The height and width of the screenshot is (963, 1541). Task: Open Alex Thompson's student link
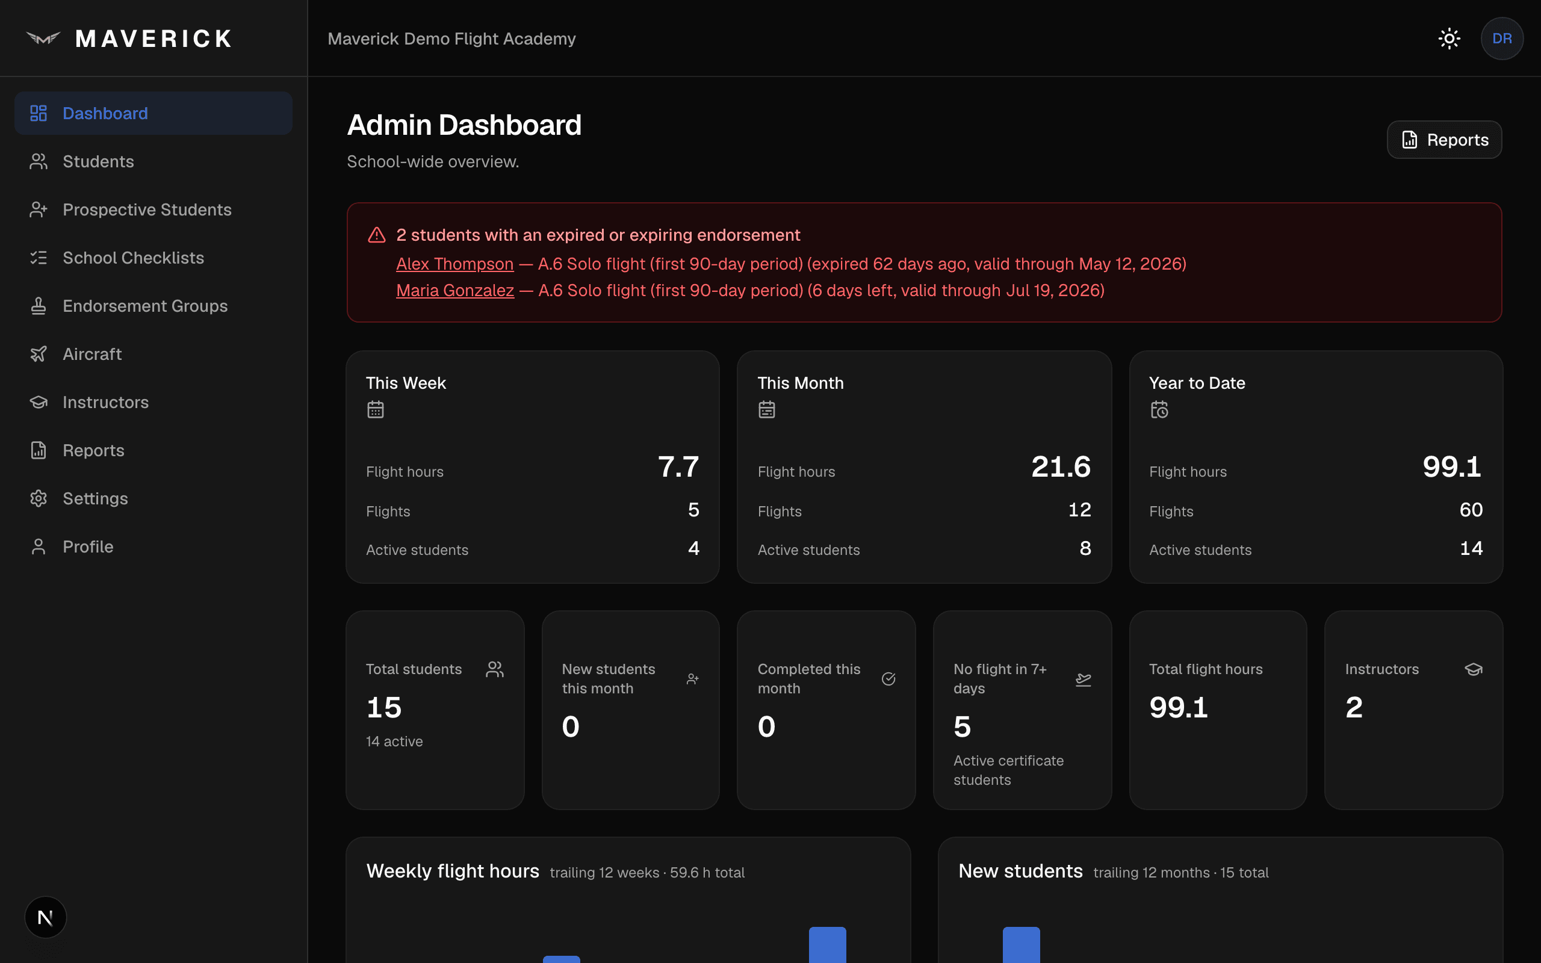454,264
